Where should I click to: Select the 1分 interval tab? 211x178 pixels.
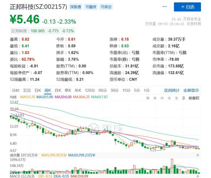coord(146,90)
